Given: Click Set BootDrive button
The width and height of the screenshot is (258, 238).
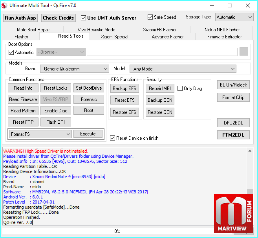Looking at the screenshot, I should click(x=89, y=88).
